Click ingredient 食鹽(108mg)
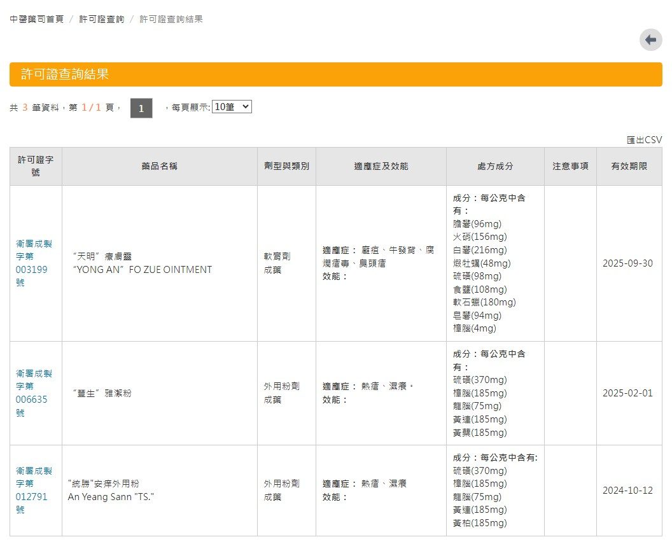This screenshot has height=544, width=672. click(x=480, y=289)
